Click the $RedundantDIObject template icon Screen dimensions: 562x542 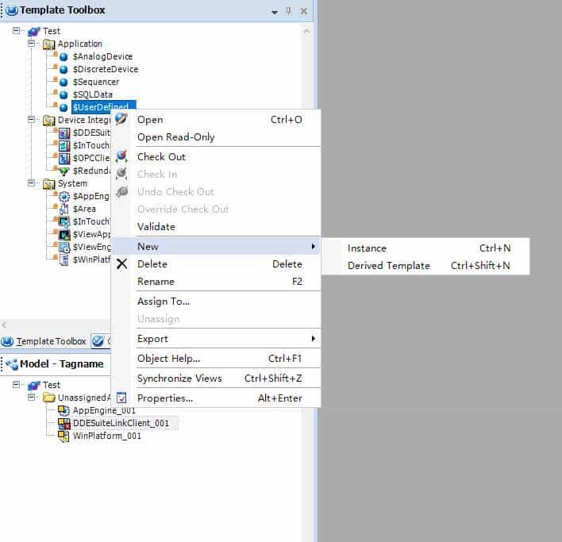tap(64, 171)
